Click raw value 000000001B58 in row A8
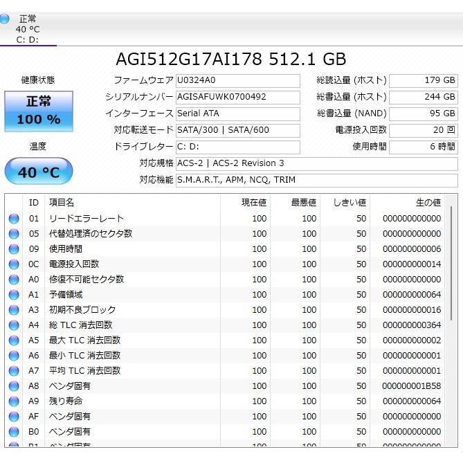This screenshot has height=463, width=463. [412, 386]
